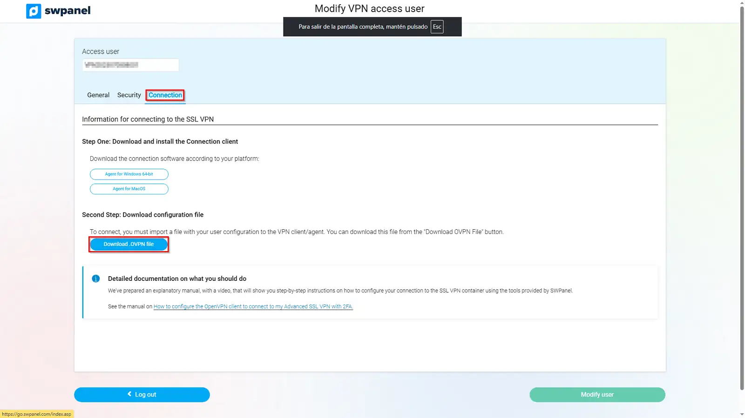This screenshot has height=418, width=745.
Task: Click the Download .OVPN file button
Action: pos(129,244)
